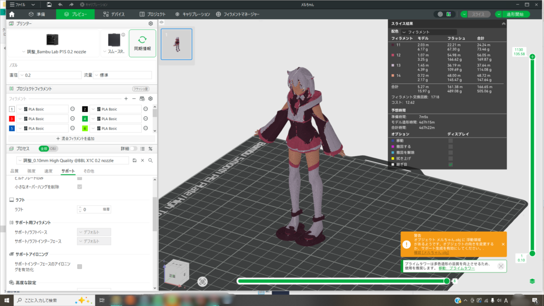Click filament 3 red color swatch
This screenshot has height=306, width=544.
[x=12, y=118]
